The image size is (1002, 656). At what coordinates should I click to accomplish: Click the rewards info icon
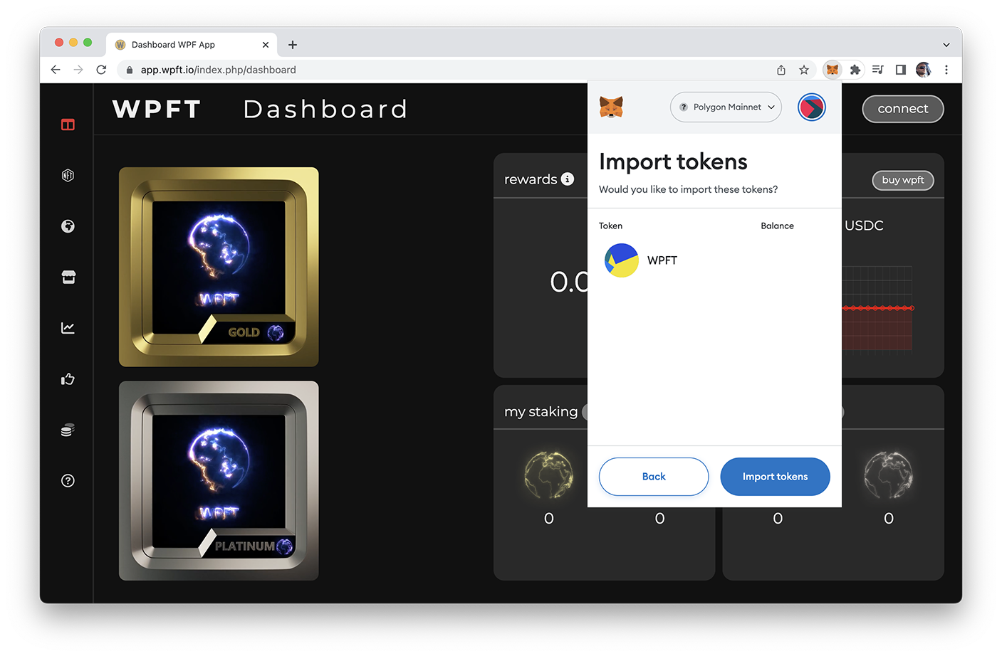(568, 179)
